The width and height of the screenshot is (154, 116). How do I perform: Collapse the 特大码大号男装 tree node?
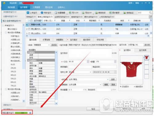(x=6, y=33)
